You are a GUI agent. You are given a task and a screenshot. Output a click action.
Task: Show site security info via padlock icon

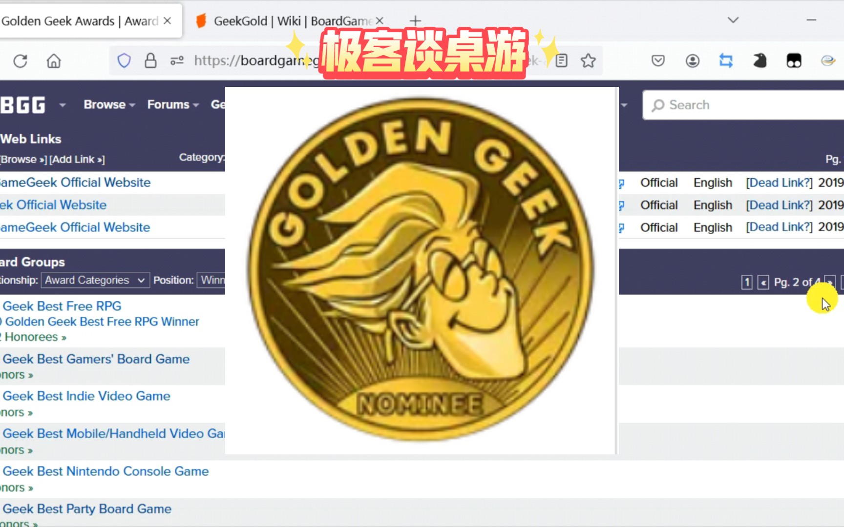150,61
